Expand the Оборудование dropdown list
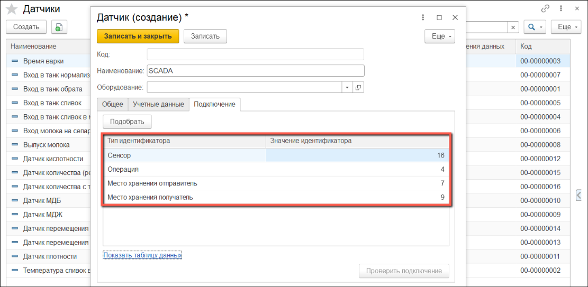The width and height of the screenshot is (588, 287). (x=347, y=87)
